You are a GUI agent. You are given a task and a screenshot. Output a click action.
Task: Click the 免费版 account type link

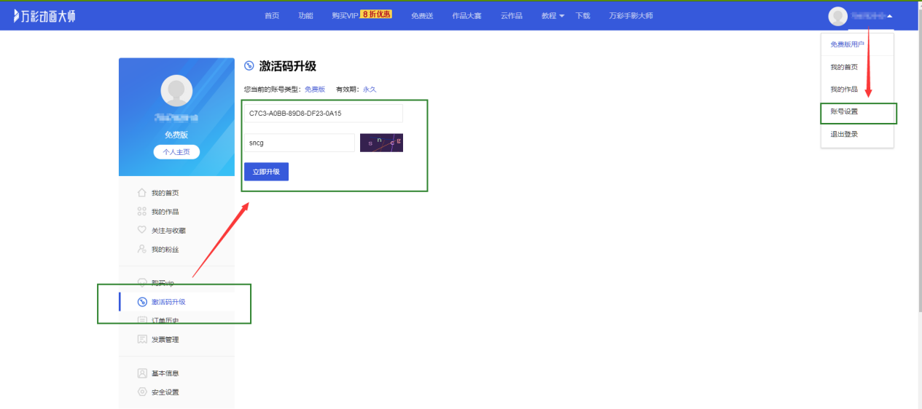tap(315, 90)
